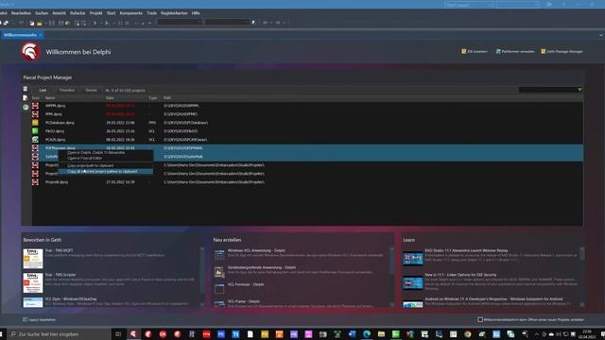Click the Beworben in GetIt panel scrollbar
Image resolution: width=605 pixels, height=340 pixels.
[202, 277]
